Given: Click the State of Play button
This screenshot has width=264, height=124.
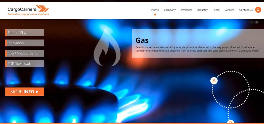Looking at the screenshot, I should [x=24, y=33].
